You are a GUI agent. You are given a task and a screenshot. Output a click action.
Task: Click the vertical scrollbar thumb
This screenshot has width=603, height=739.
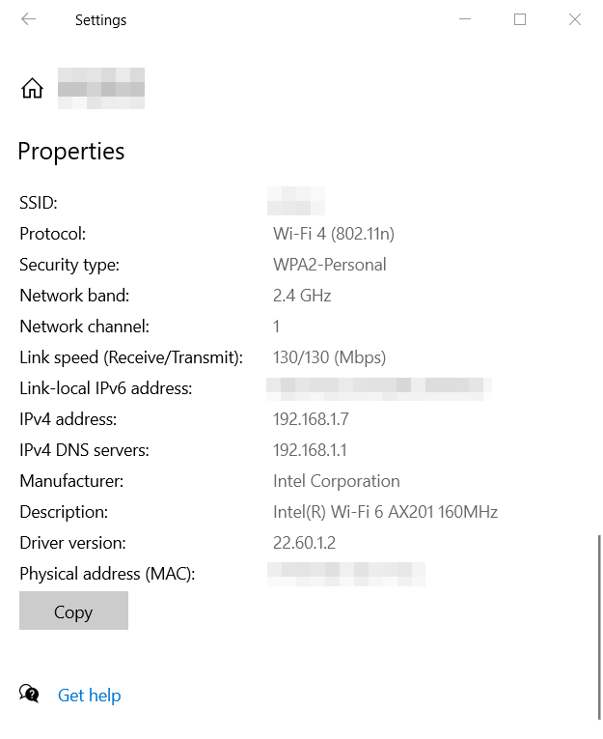click(599, 626)
